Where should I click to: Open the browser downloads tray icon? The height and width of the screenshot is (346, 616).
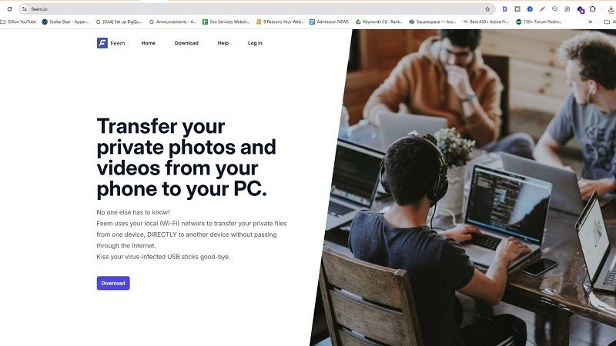pyautogui.click(x=611, y=9)
